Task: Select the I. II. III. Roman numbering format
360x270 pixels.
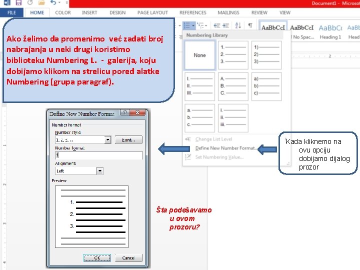Action: tap(199, 86)
